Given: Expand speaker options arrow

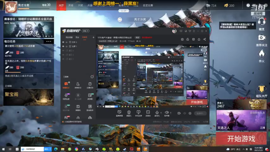Looking at the screenshot, I should [171, 113].
